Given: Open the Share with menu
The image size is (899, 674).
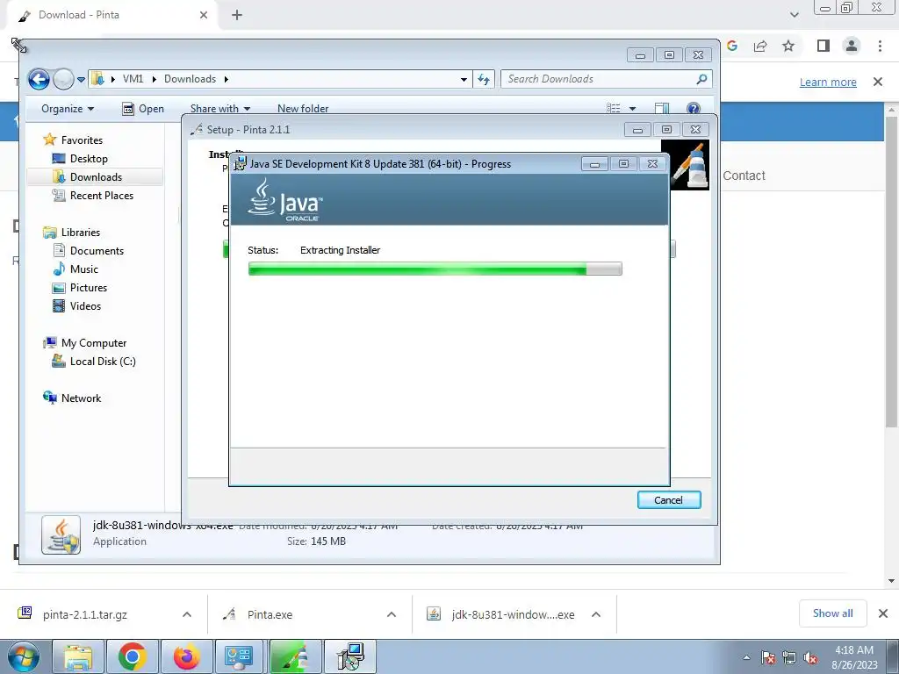Looking at the screenshot, I should point(220,108).
